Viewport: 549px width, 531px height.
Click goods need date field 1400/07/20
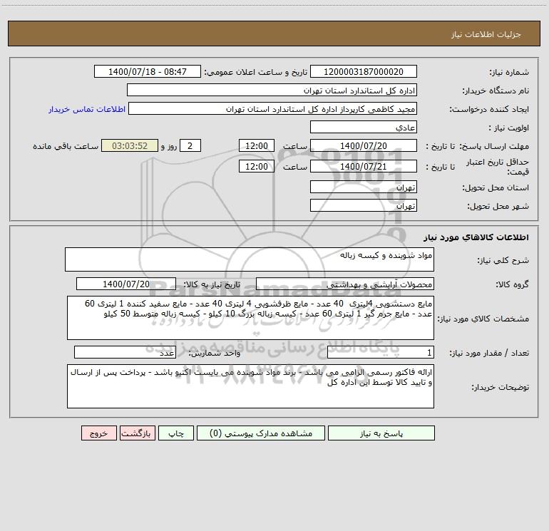pos(126,284)
